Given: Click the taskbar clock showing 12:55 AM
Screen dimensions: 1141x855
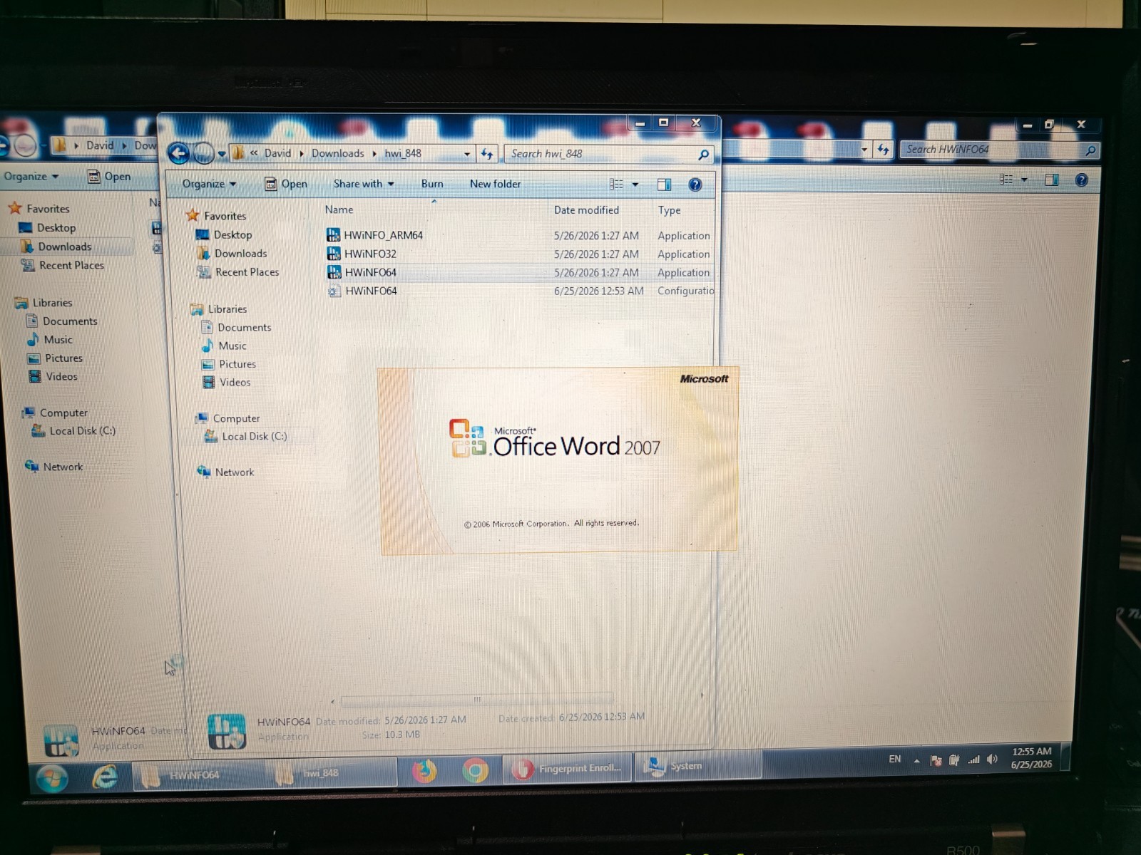Looking at the screenshot, I should tap(1031, 757).
